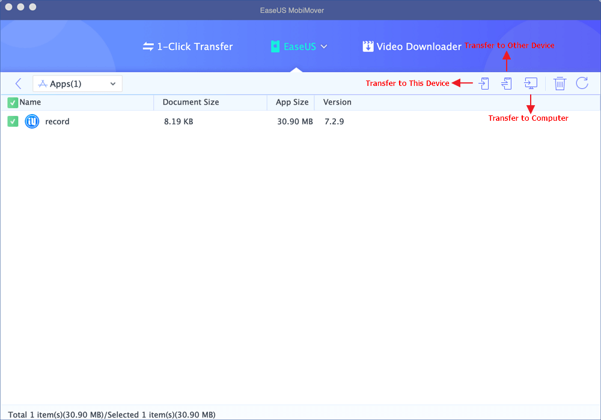Viewport: 601px width, 420px height.
Task: Open the EaseUS device tab
Action: click(x=299, y=47)
